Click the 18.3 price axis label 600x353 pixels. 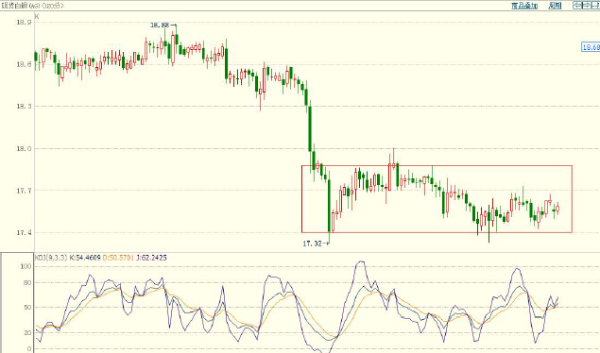pyautogui.click(x=24, y=107)
